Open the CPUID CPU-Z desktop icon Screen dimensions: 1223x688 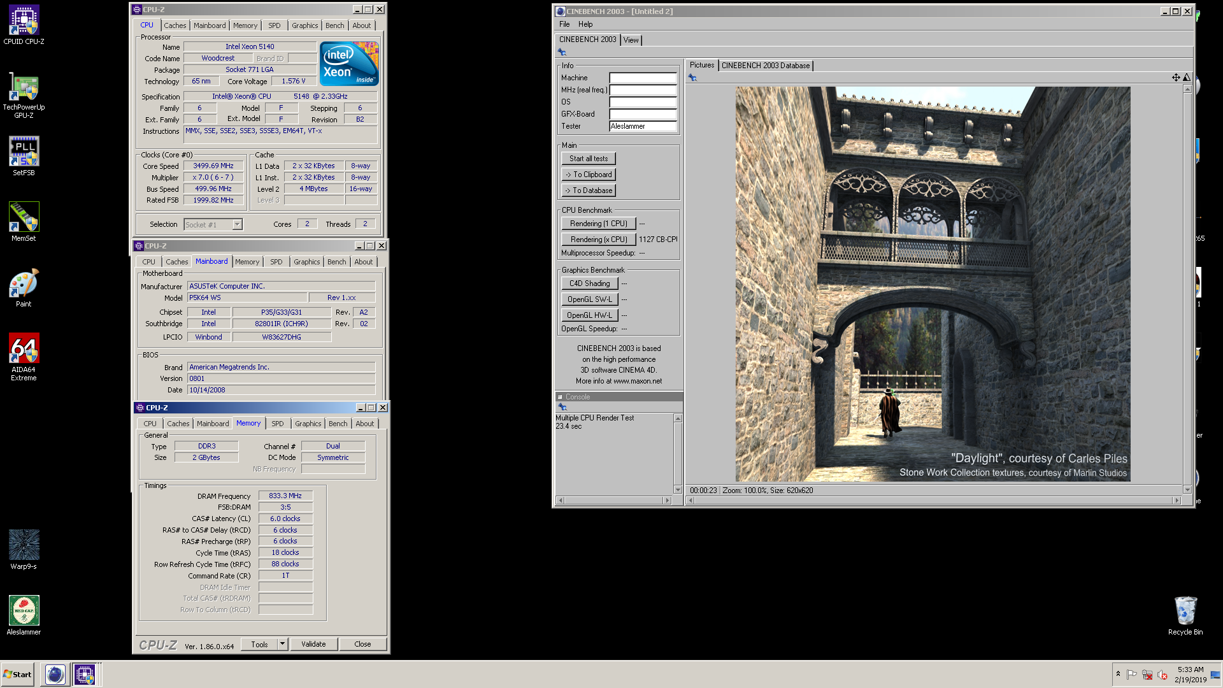[24, 25]
